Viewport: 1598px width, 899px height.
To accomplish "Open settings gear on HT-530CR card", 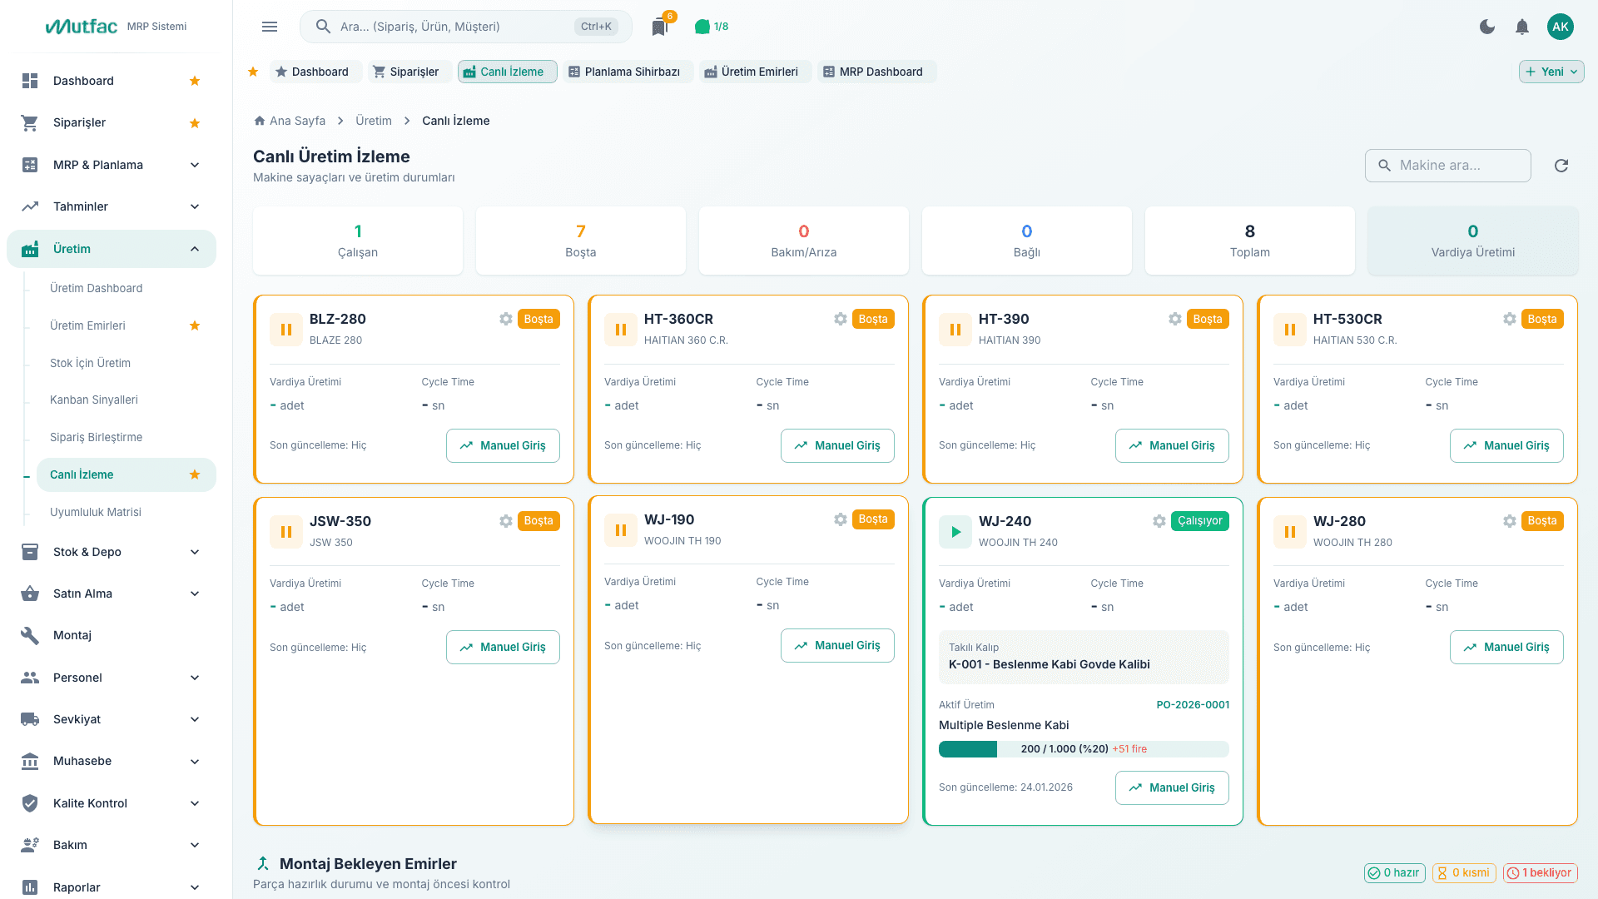I will click(1510, 319).
